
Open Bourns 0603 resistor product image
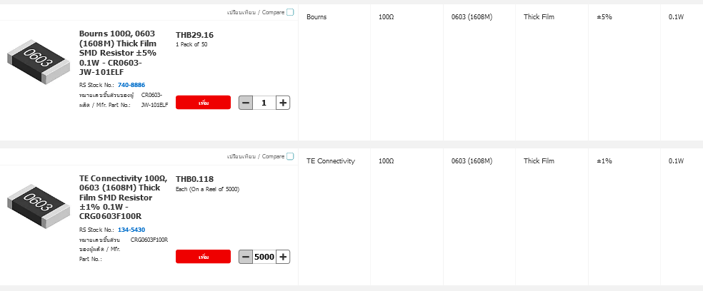coord(39,59)
